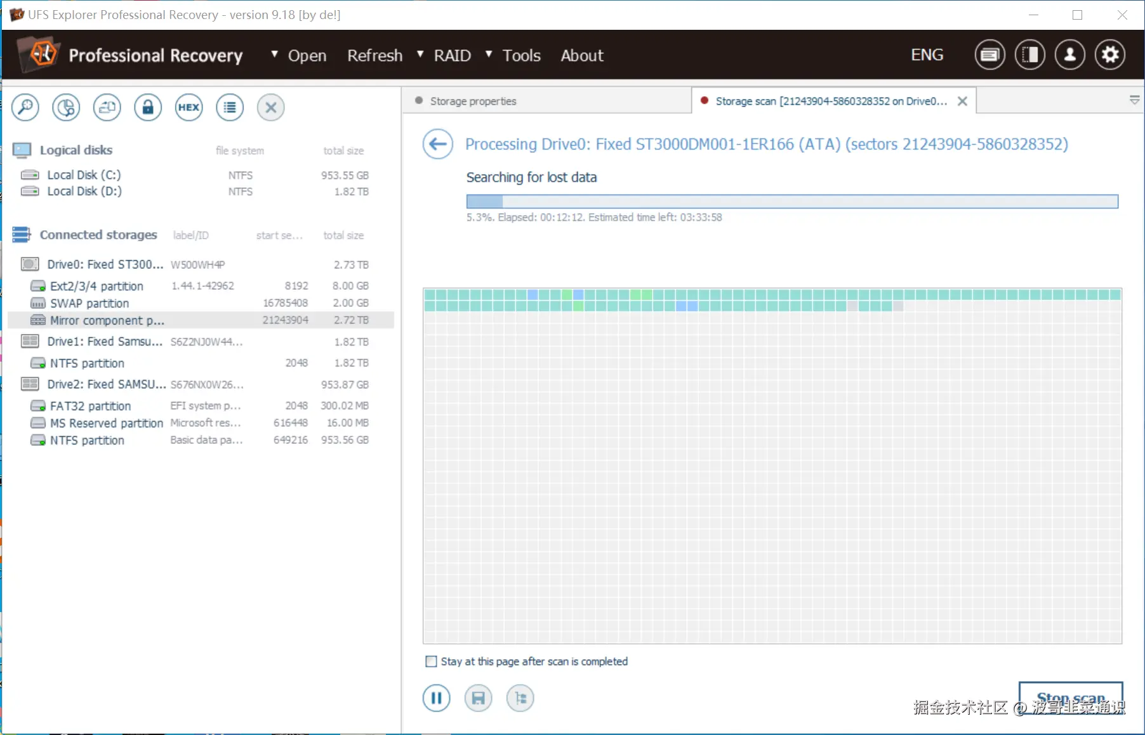
Task: Open the settings gear icon
Action: (x=1109, y=55)
